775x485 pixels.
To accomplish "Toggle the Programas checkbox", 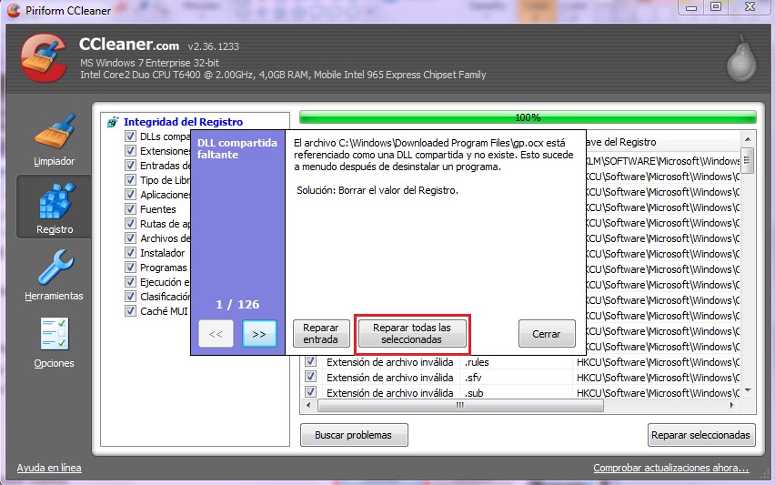I will tap(130, 268).
